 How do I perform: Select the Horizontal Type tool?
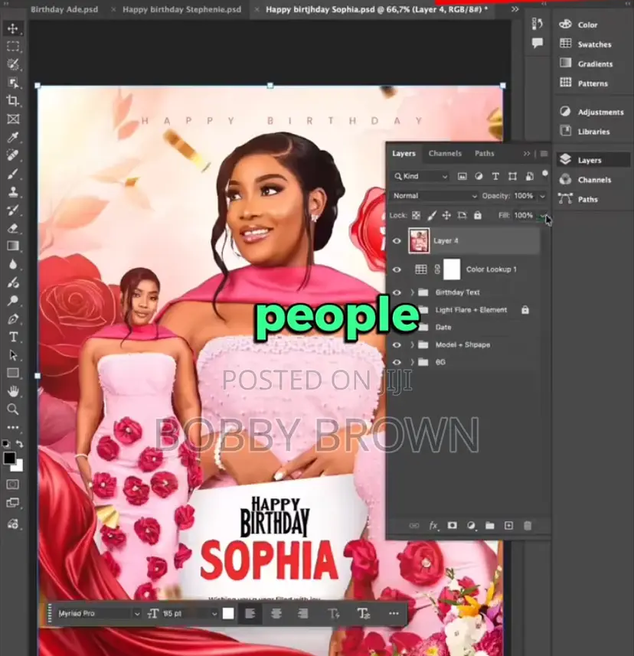(x=13, y=337)
